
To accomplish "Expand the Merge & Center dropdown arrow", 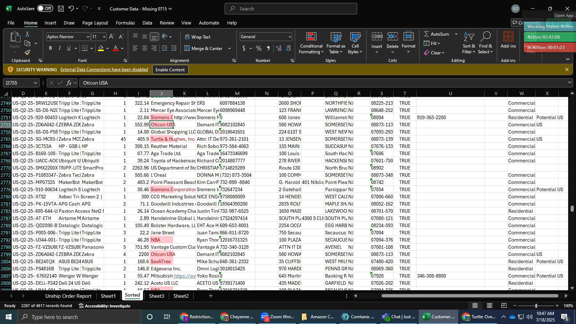I will 229,48.
